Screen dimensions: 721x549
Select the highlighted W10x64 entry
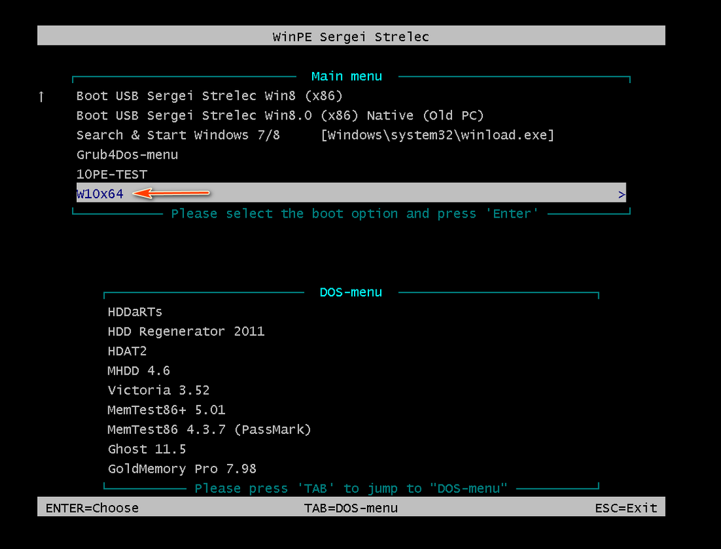coord(351,193)
